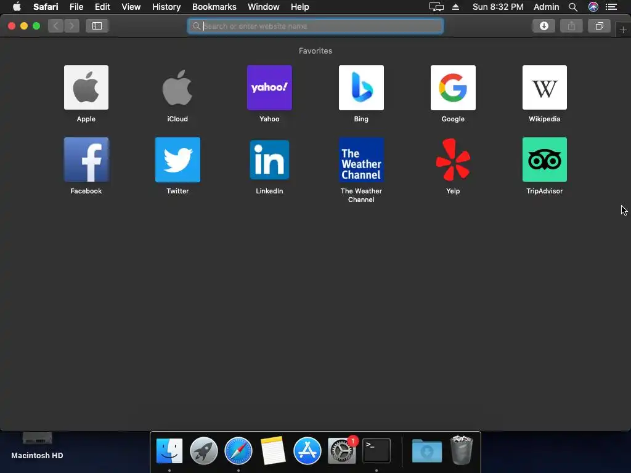Click the Safari compass icon in the Dock
The width and height of the screenshot is (631, 473).
click(x=238, y=450)
